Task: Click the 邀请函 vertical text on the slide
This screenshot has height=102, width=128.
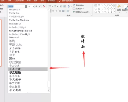Action: point(83,41)
